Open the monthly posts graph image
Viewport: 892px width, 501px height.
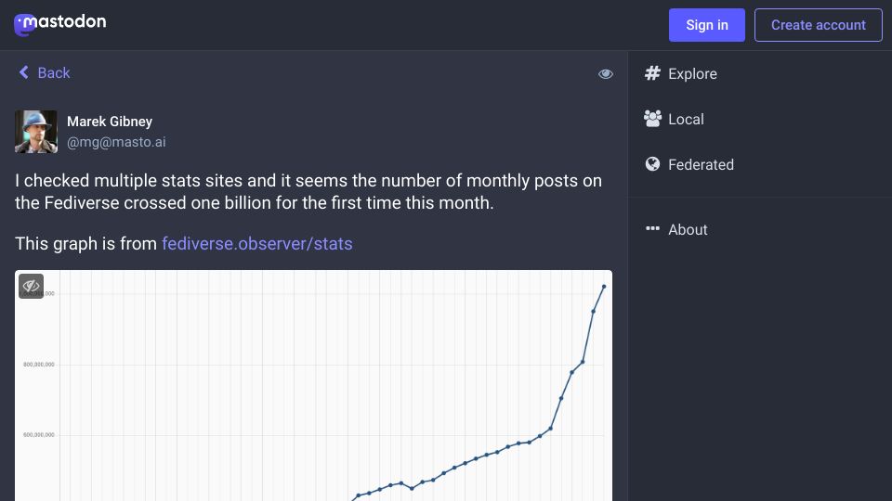click(313, 386)
